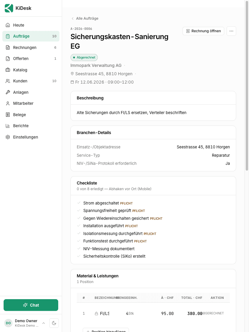The image size is (249, 332).
Task: Click order number A-2026-0006
Action: pos(81,29)
